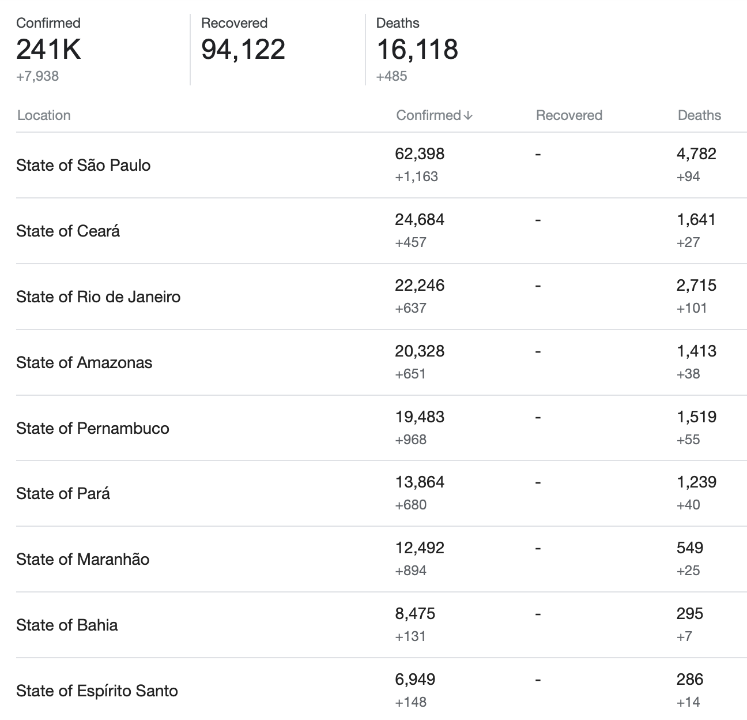The height and width of the screenshot is (720, 747).
Task: Select the State of Pará row
Action: click(63, 494)
